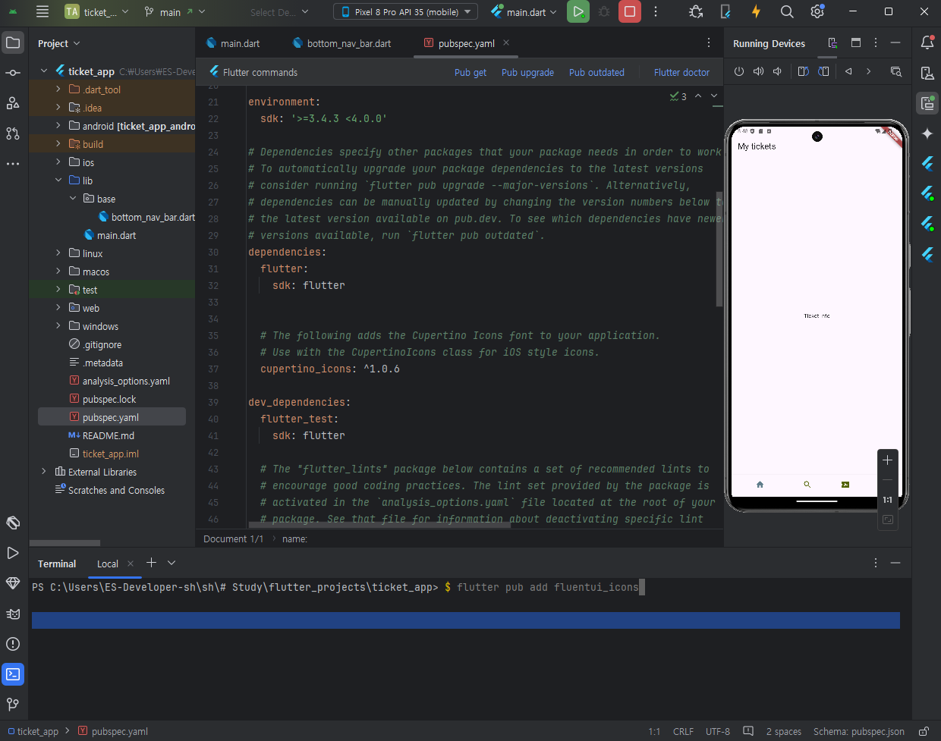Image resolution: width=941 pixels, height=741 pixels.
Task: Collapse the lib folder
Action: point(58,181)
